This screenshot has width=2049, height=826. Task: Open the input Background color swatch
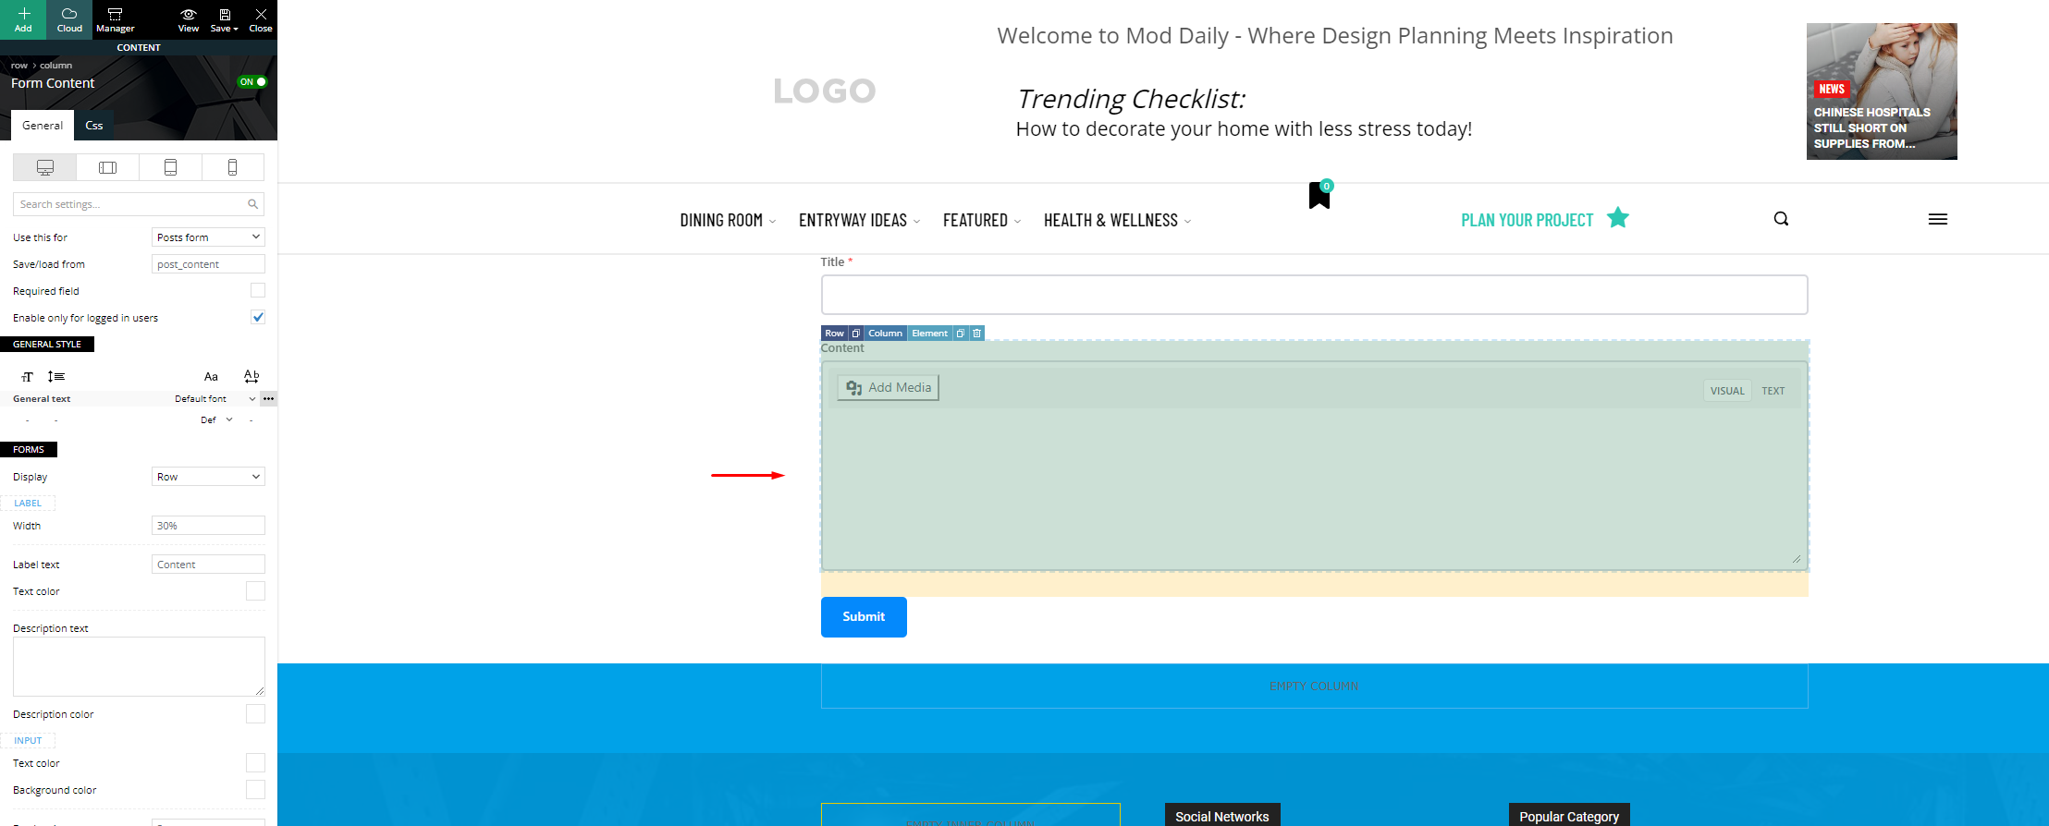(x=255, y=790)
